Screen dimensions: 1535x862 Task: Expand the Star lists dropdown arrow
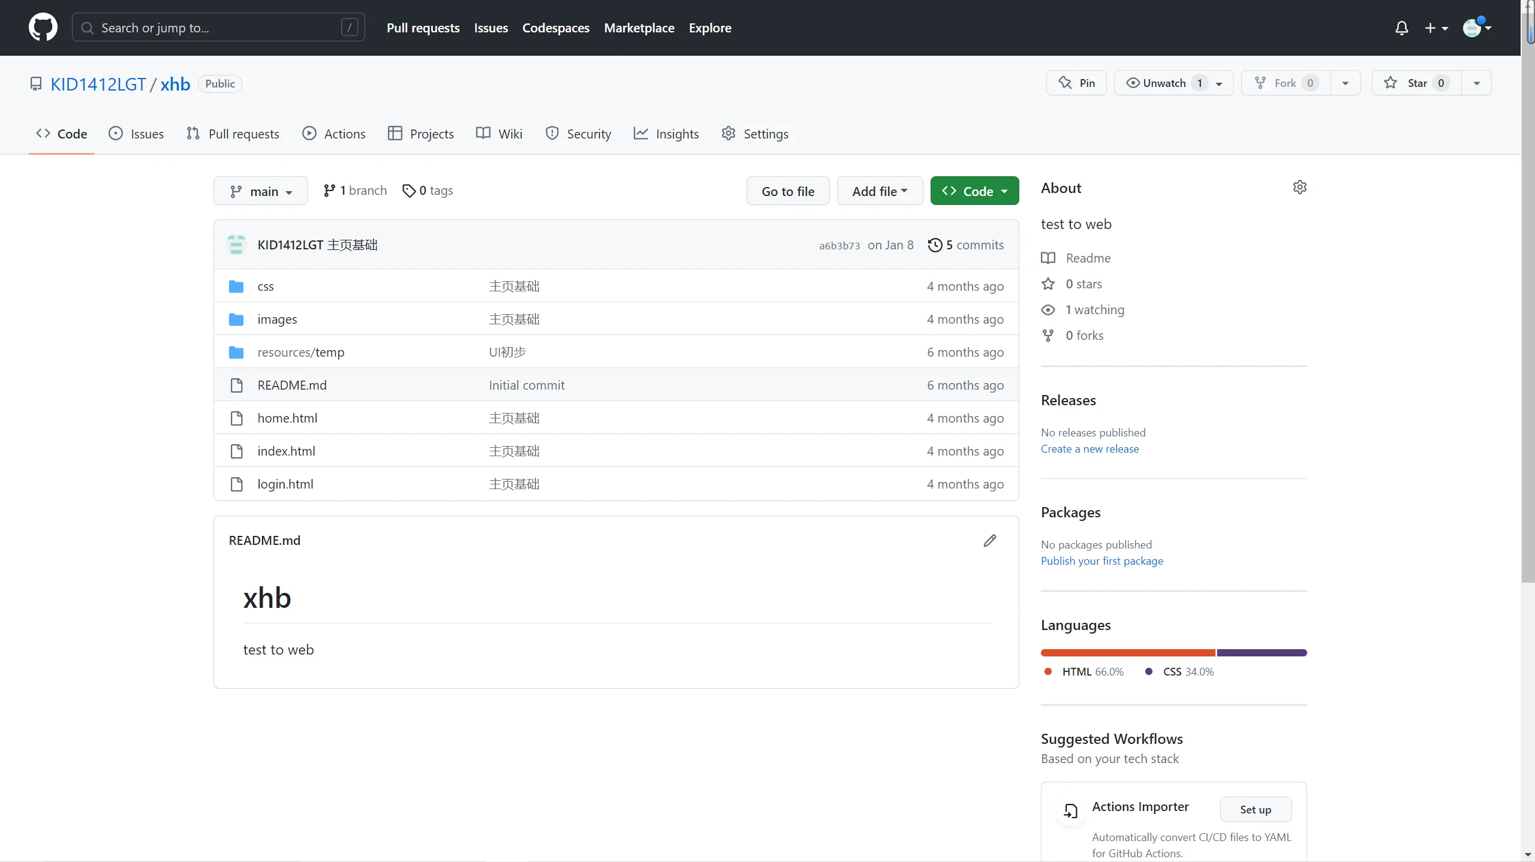[1477, 83]
